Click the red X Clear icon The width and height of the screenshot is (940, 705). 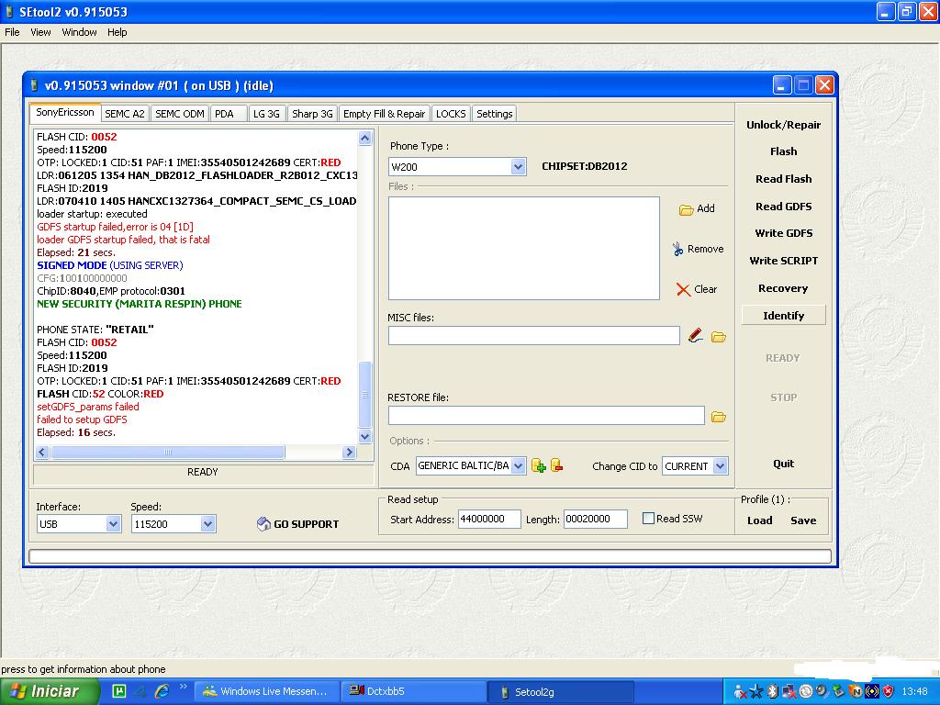pos(683,289)
